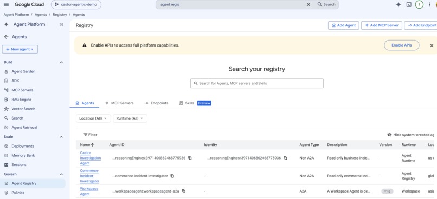Image resolution: width=437 pixels, height=199 pixels.
Task: Open the Castor Investigation Agent link
Action: pos(91,158)
